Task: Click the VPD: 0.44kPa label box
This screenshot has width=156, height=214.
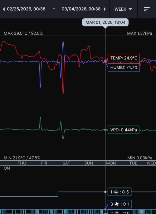Action: point(123,130)
